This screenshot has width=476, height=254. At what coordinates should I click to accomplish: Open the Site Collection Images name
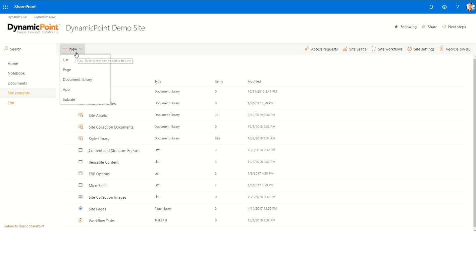pyautogui.click(x=107, y=197)
